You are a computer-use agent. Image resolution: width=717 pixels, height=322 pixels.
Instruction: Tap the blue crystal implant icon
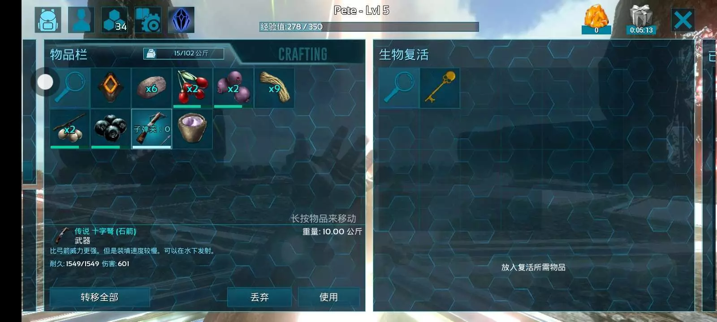(181, 20)
